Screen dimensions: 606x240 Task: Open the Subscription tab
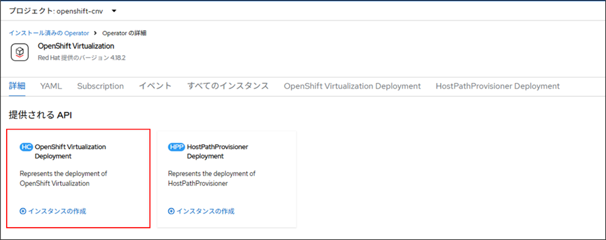click(x=100, y=86)
